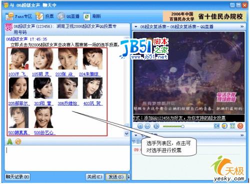Click the photo of contestant 508孙艺心
Image resolution: width=250 pixels, height=184 pixels.
(43, 117)
